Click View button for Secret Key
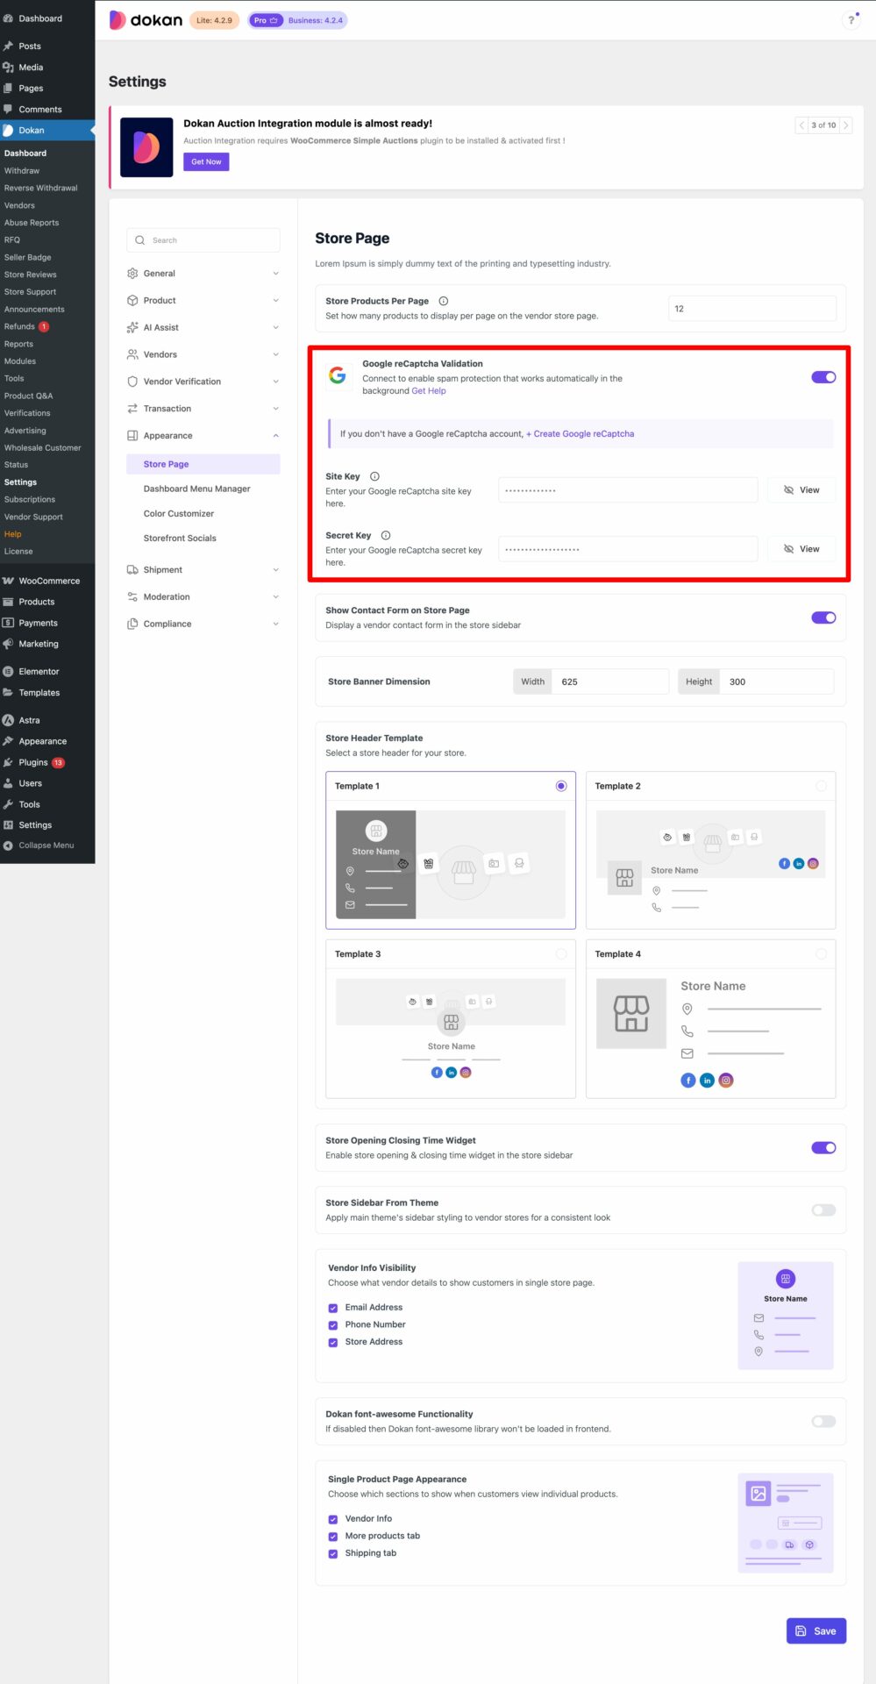Viewport: 876px width, 1684px height. (801, 549)
